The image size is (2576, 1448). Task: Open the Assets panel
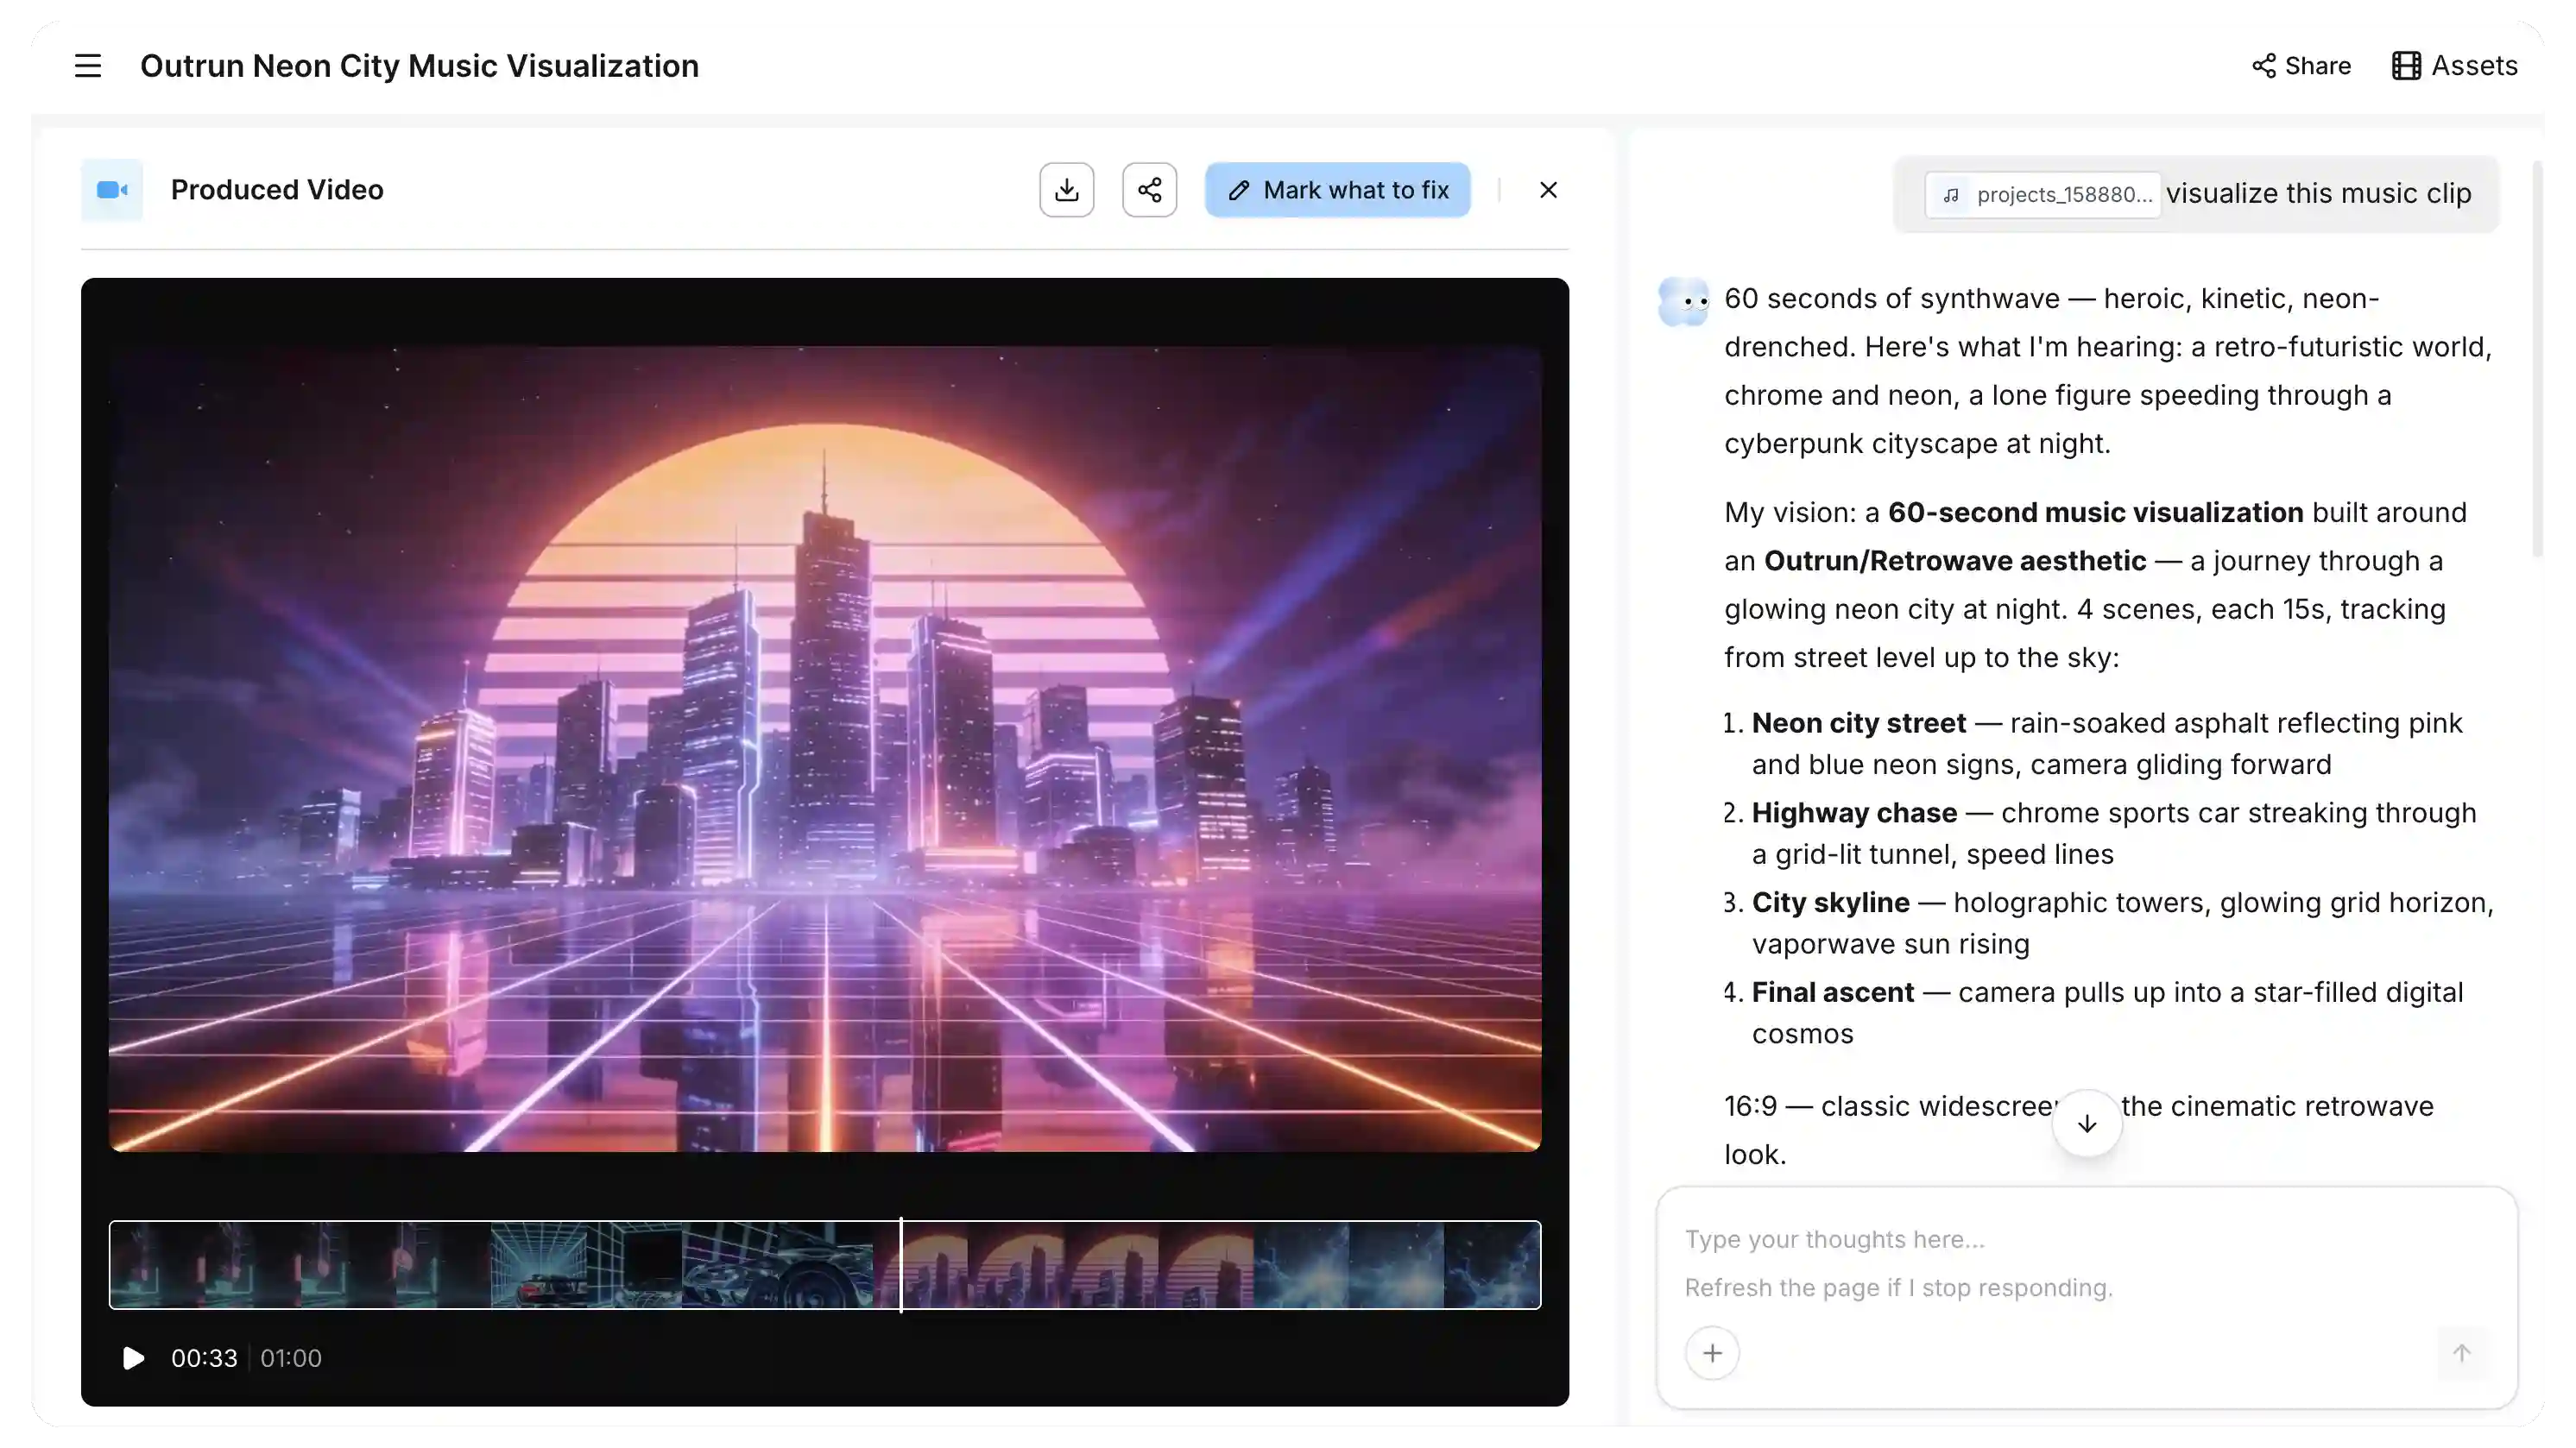coord(2455,66)
